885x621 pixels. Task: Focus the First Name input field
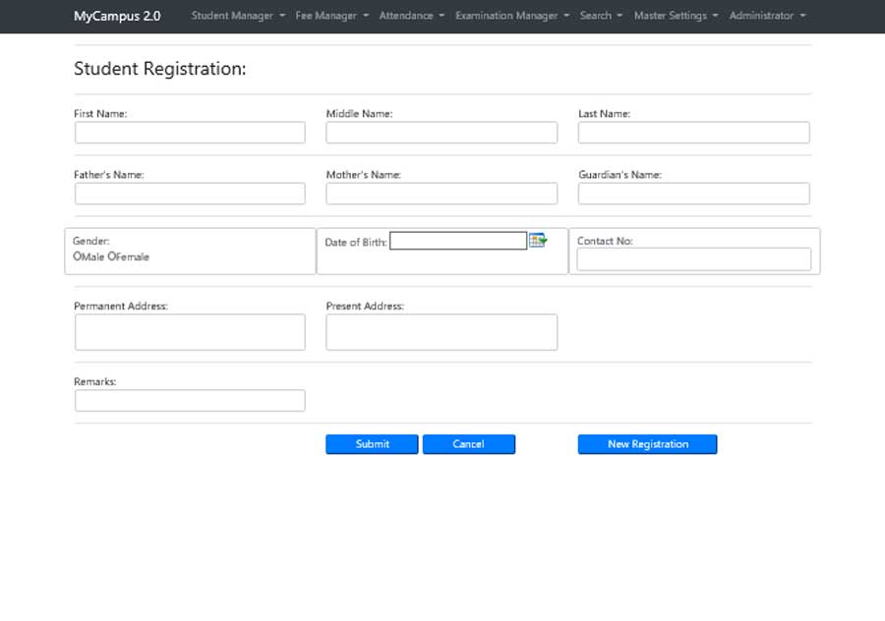(190, 133)
